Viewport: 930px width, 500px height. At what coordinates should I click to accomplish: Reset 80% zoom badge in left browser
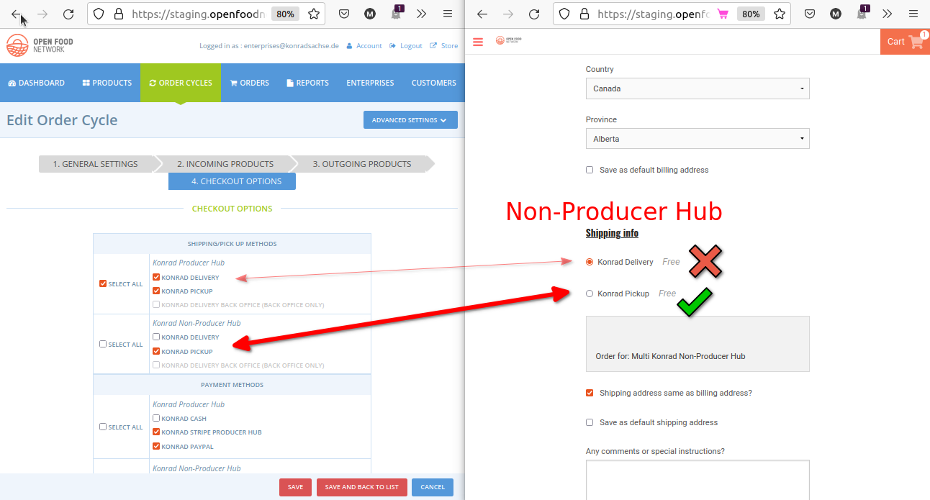pyautogui.click(x=285, y=14)
